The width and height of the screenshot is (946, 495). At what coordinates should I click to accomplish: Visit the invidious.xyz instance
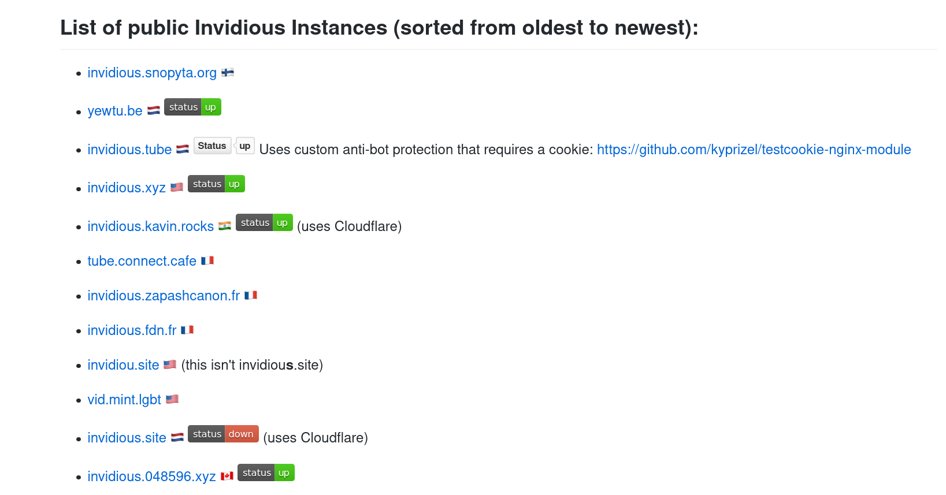click(127, 188)
